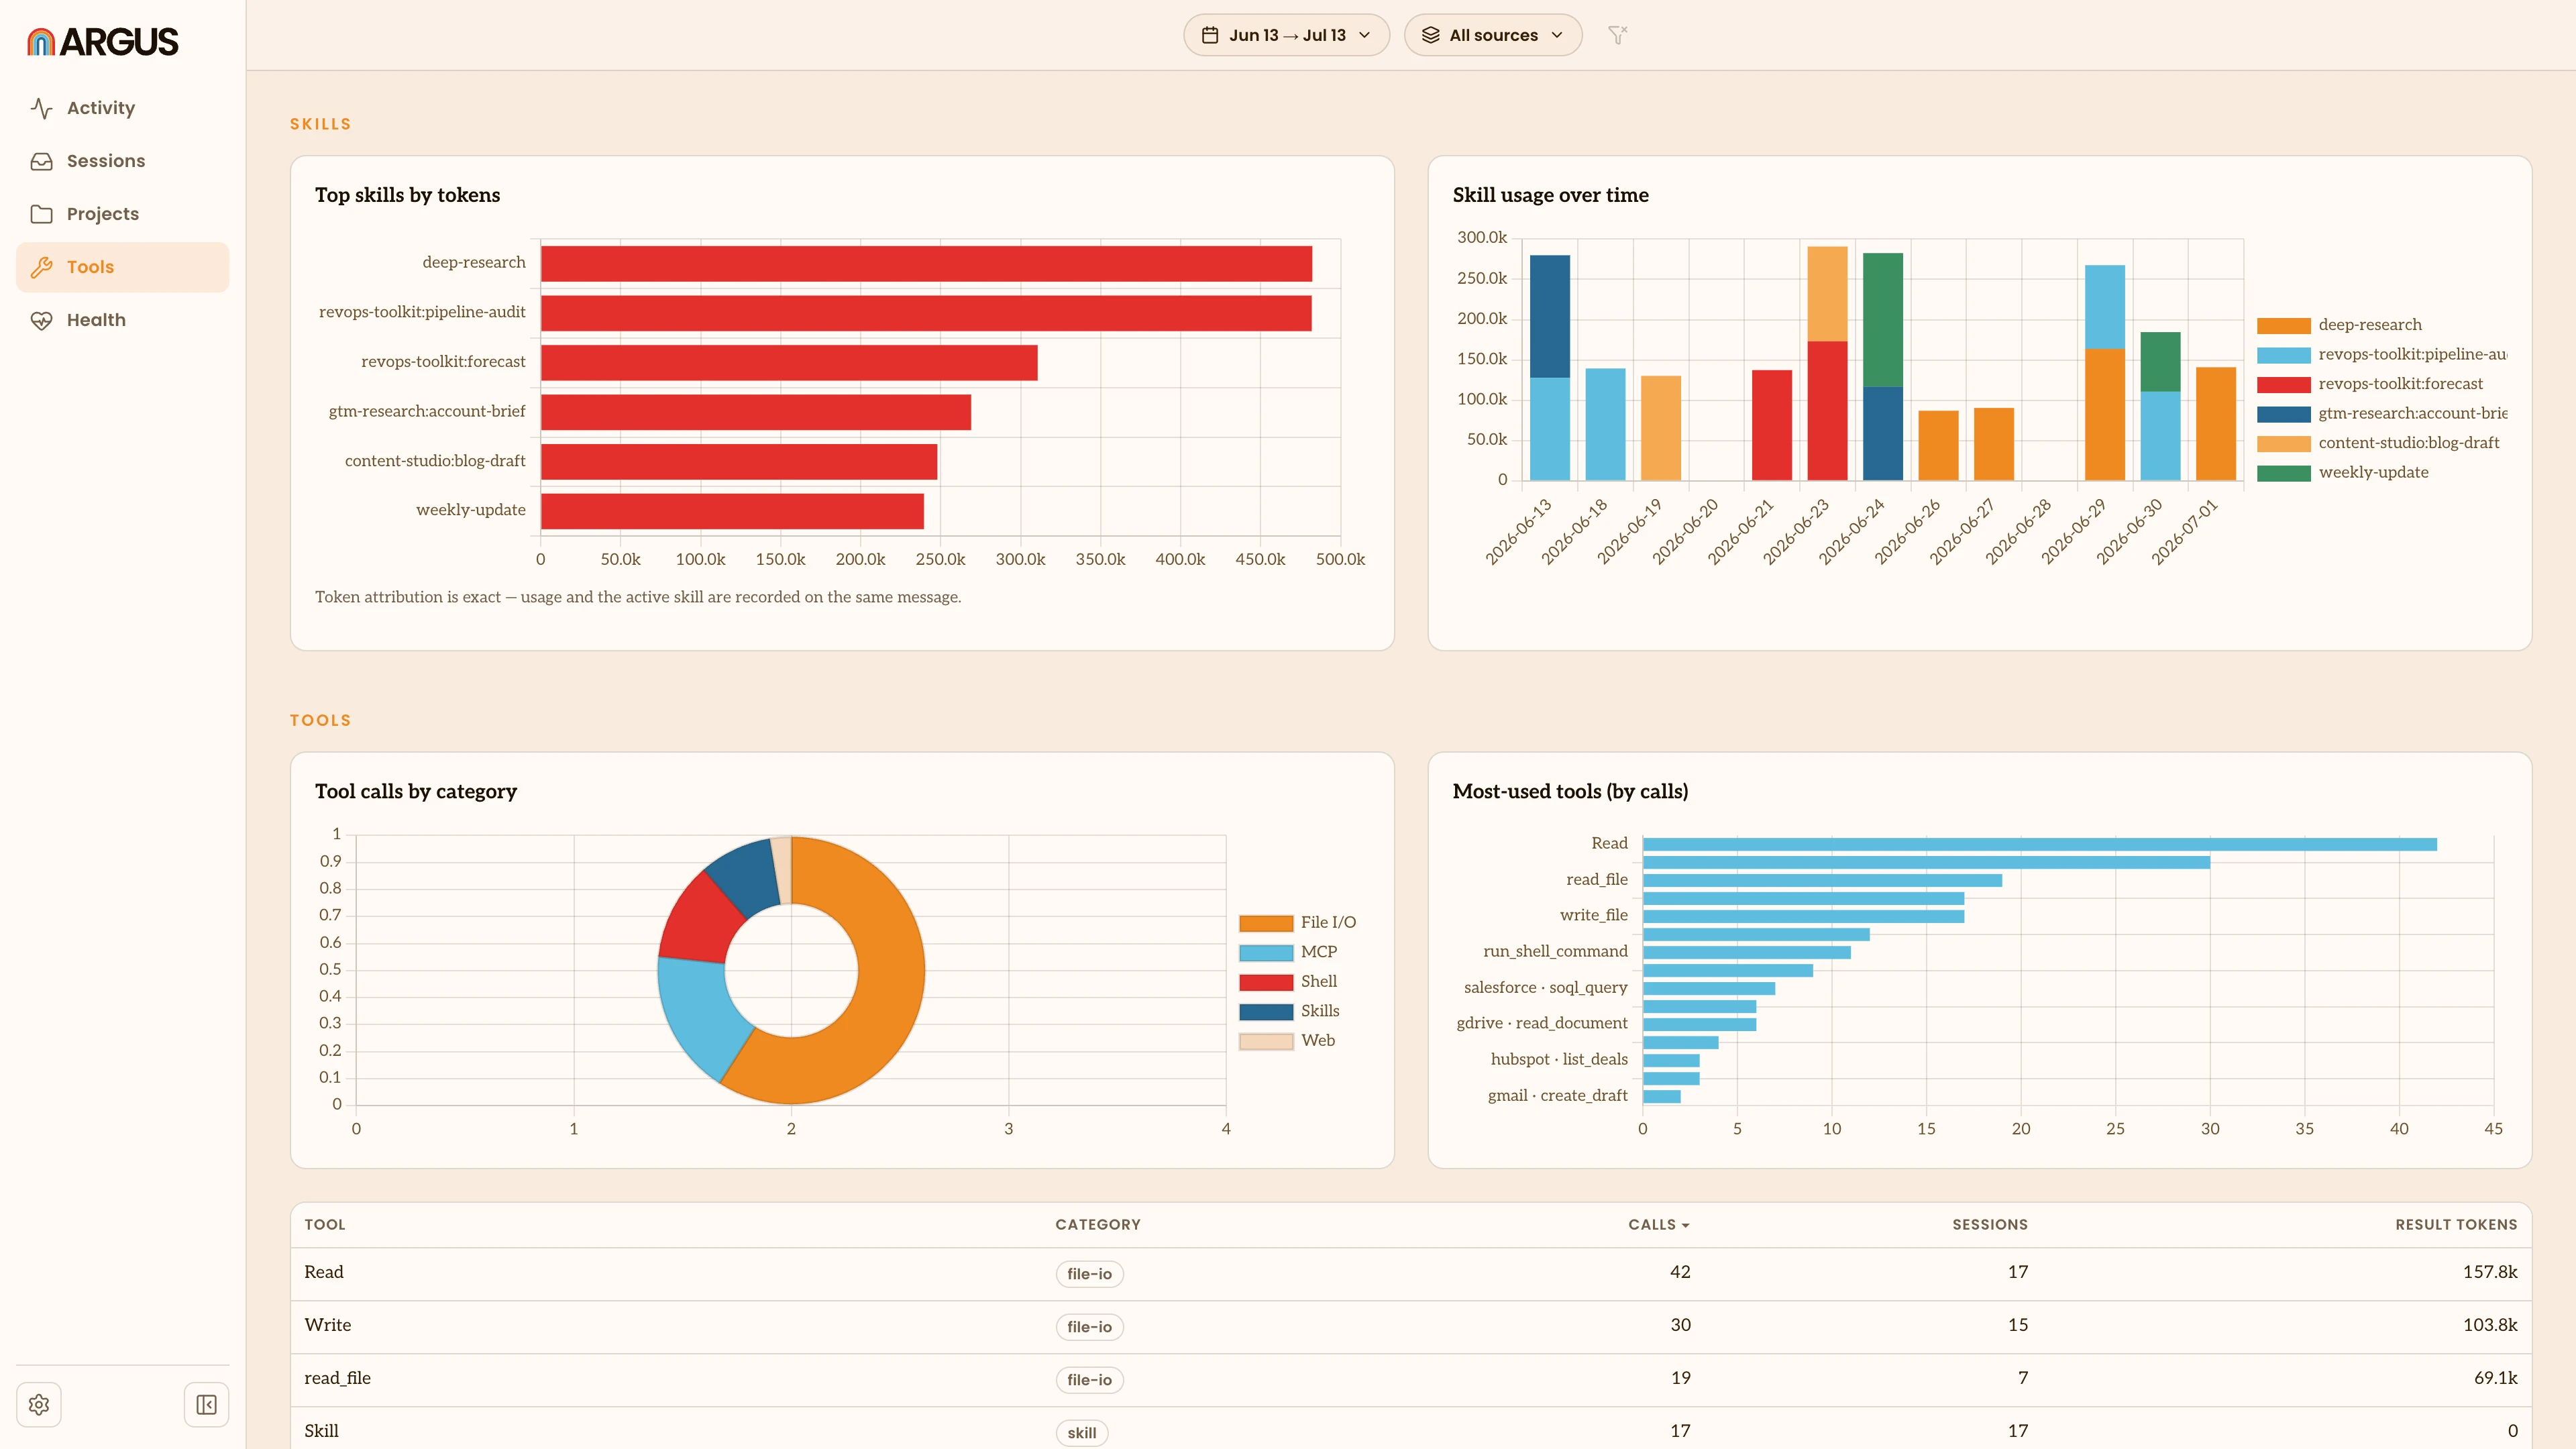2576x1449 pixels.
Task: Open settings gear button
Action: point(39,1405)
